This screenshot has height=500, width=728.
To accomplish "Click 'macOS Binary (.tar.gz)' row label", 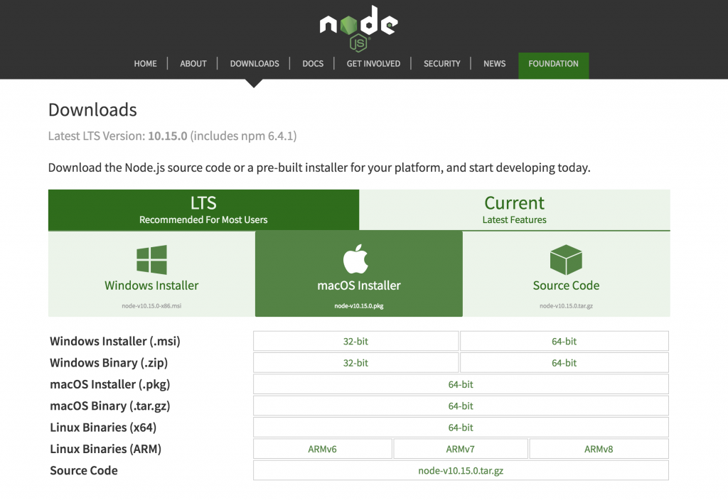I will [x=110, y=406].
